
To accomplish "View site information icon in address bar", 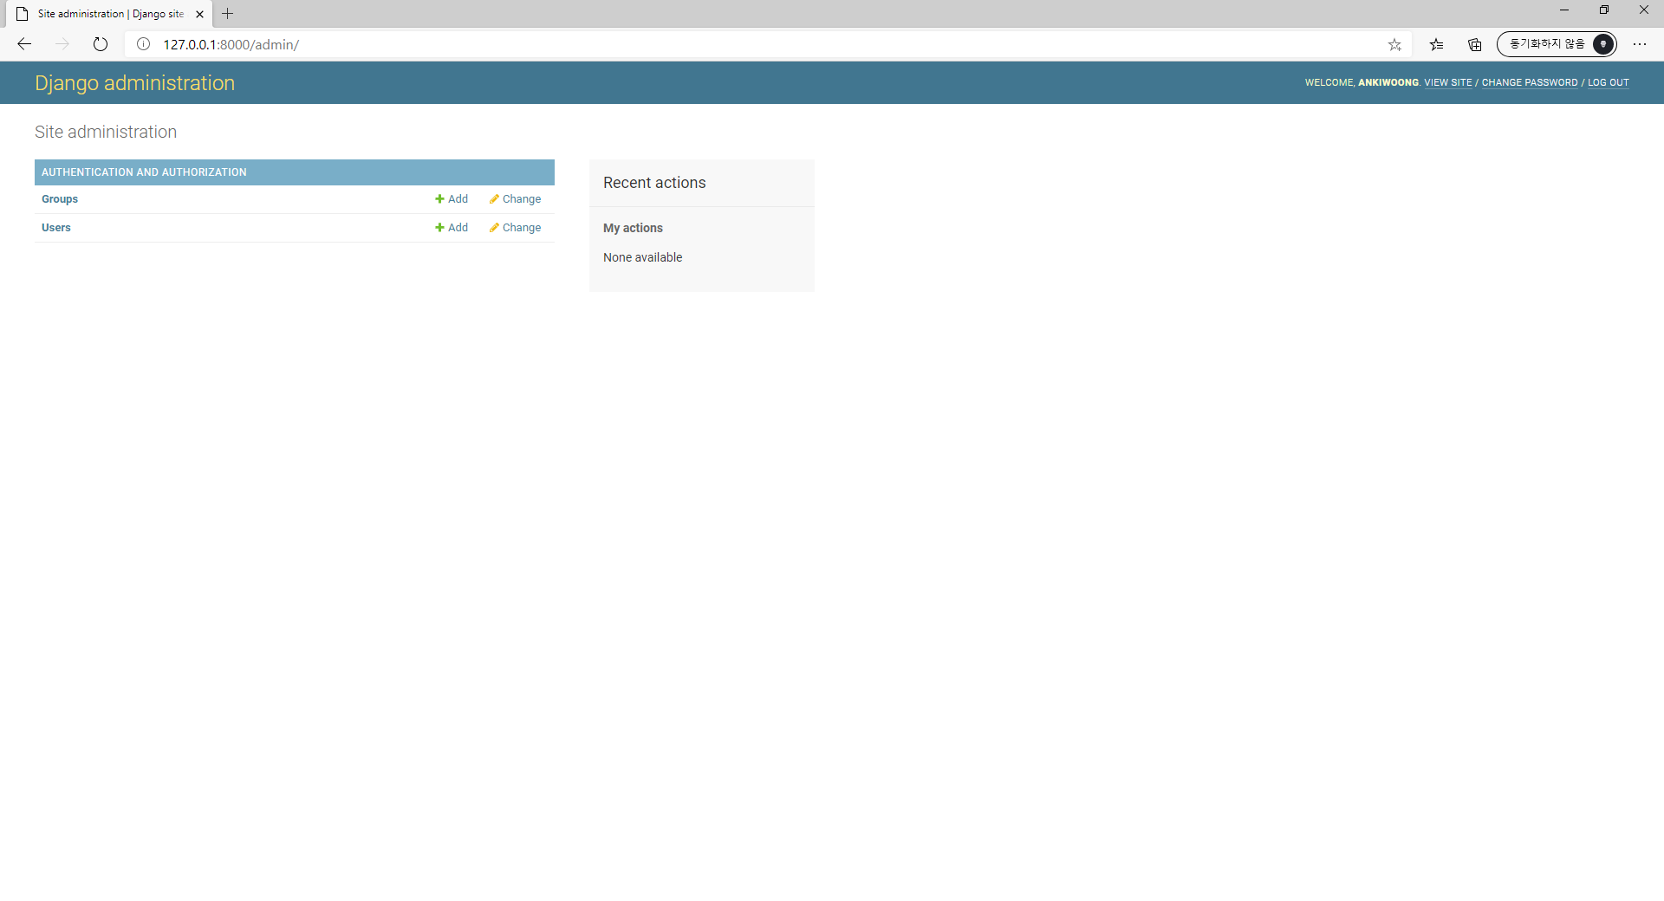I will [x=144, y=44].
